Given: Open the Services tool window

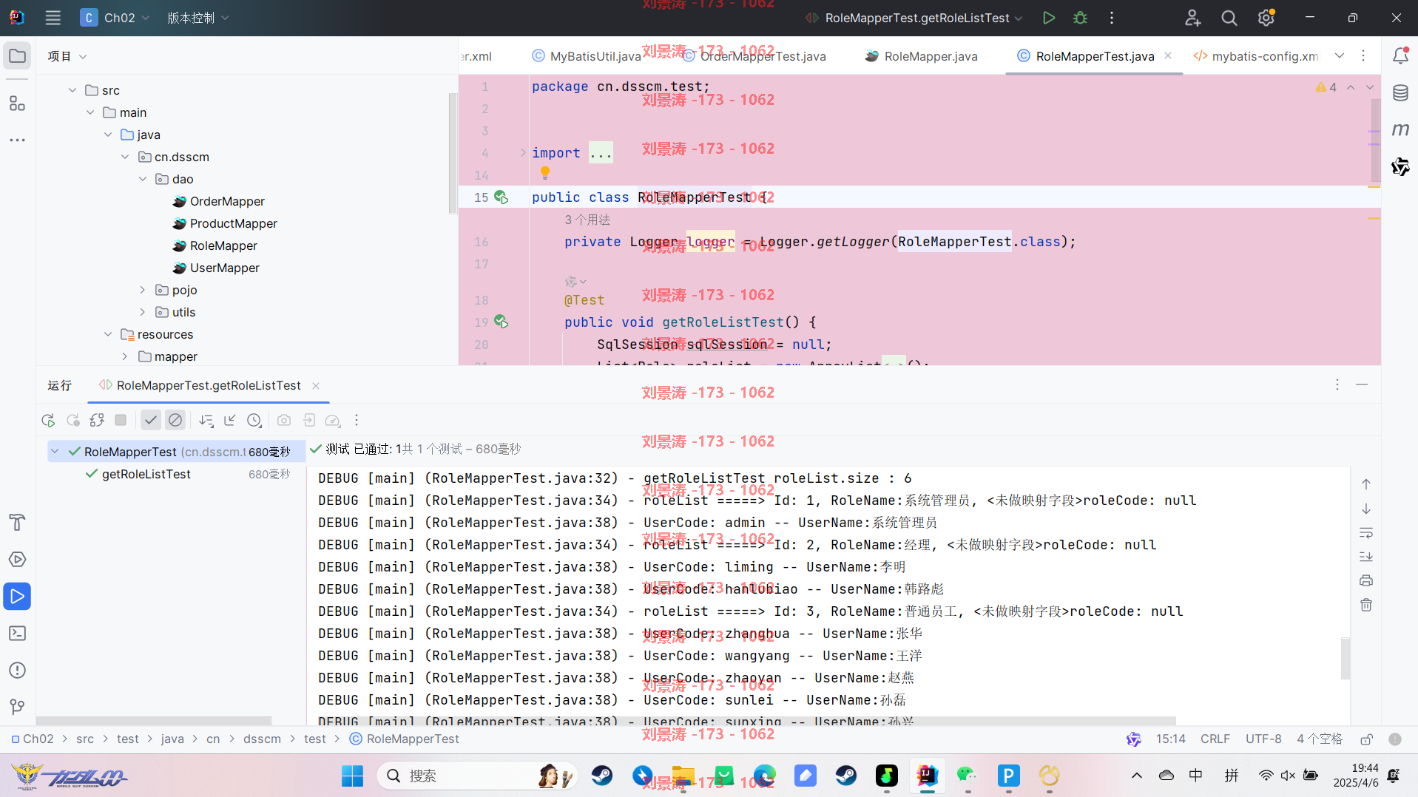Looking at the screenshot, I should tap(17, 560).
